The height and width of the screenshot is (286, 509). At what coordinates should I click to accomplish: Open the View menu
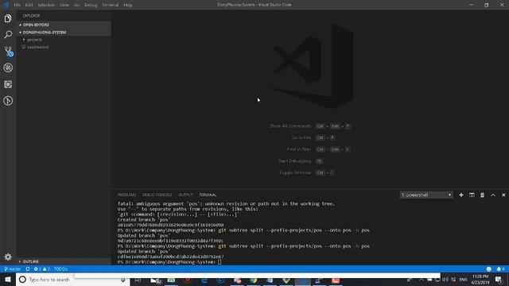[x=64, y=5]
